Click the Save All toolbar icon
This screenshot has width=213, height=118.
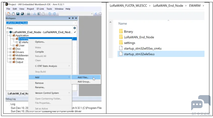pos(22,14)
